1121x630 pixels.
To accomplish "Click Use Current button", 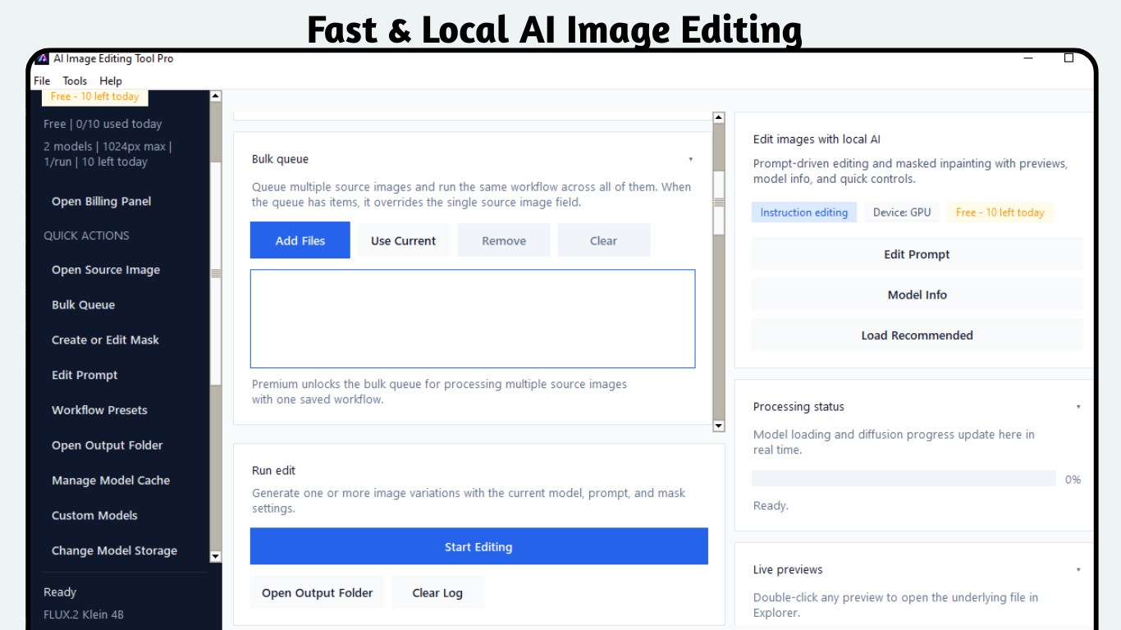I will 404,240.
